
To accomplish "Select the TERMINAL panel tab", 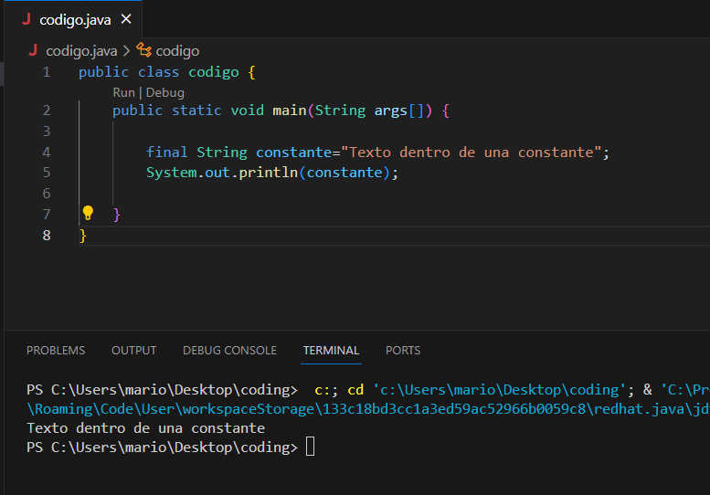I will [x=331, y=350].
